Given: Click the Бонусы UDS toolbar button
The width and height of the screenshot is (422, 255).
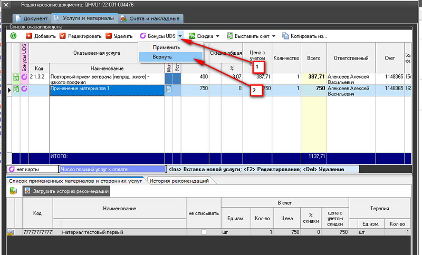Looking at the screenshot, I should [157, 36].
